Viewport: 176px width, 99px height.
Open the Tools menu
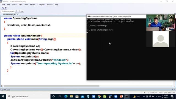coord(26,5)
